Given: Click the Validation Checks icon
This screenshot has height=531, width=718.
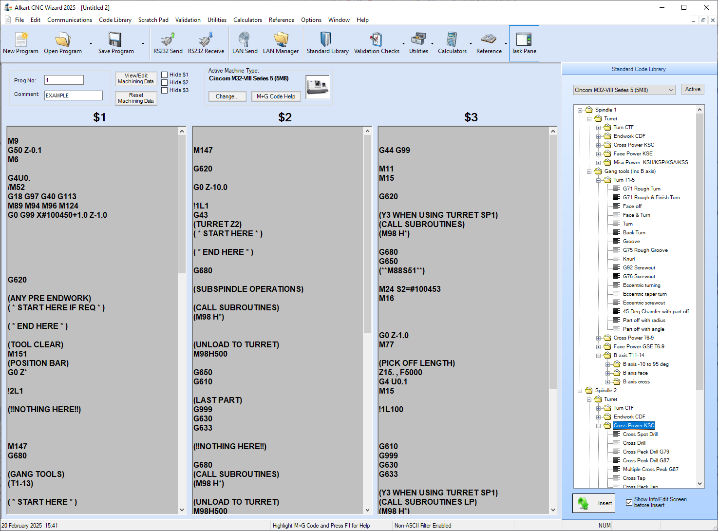Looking at the screenshot, I should [376, 39].
